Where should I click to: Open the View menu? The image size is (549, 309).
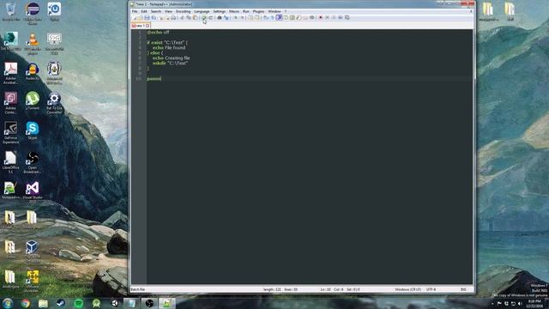pyautogui.click(x=168, y=11)
